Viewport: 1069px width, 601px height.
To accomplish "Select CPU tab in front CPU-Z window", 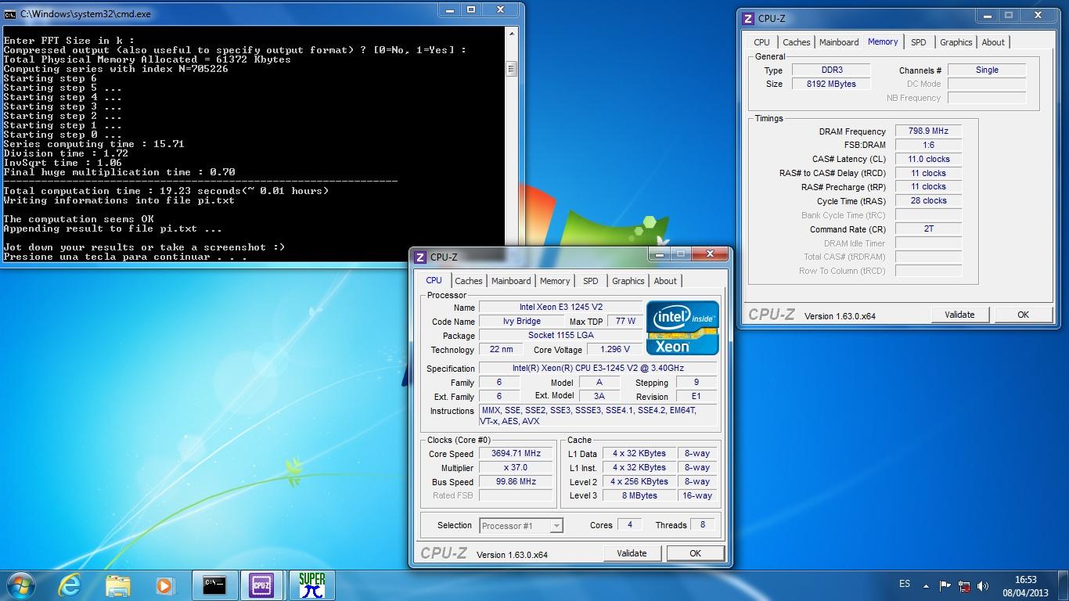I will click(434, 280).
